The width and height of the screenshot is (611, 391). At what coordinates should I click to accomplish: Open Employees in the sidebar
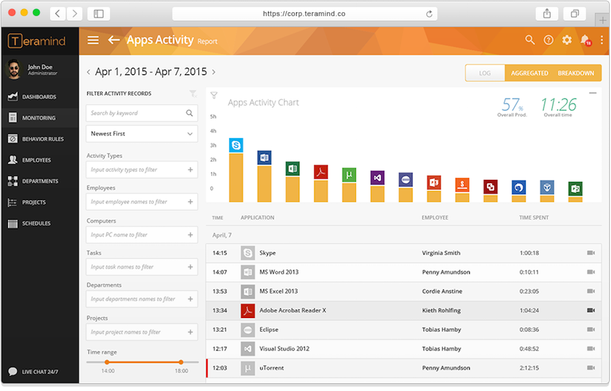[x=40, y=160]
